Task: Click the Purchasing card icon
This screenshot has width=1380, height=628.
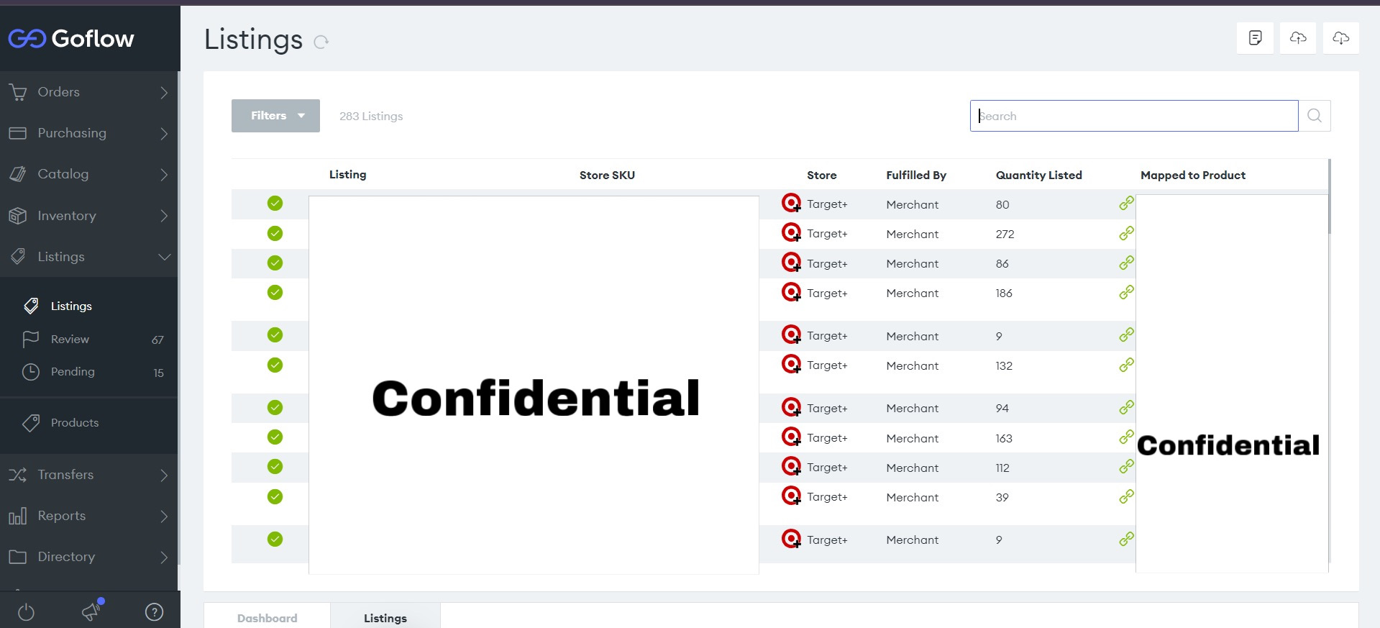Action: pos(18,133)
